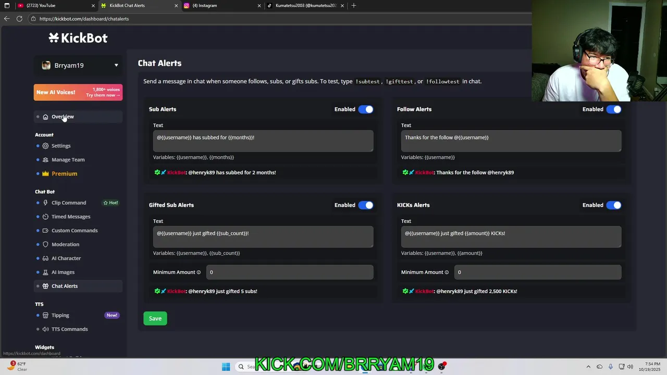Click the TTS Commands list icon

tap(45, 329)
